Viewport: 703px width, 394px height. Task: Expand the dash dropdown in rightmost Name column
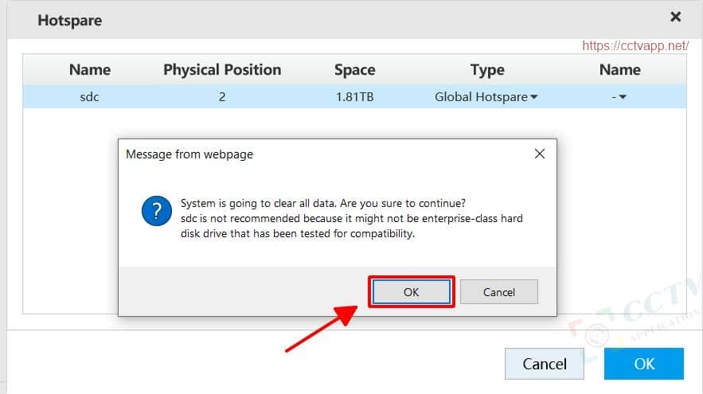(619, 97)
